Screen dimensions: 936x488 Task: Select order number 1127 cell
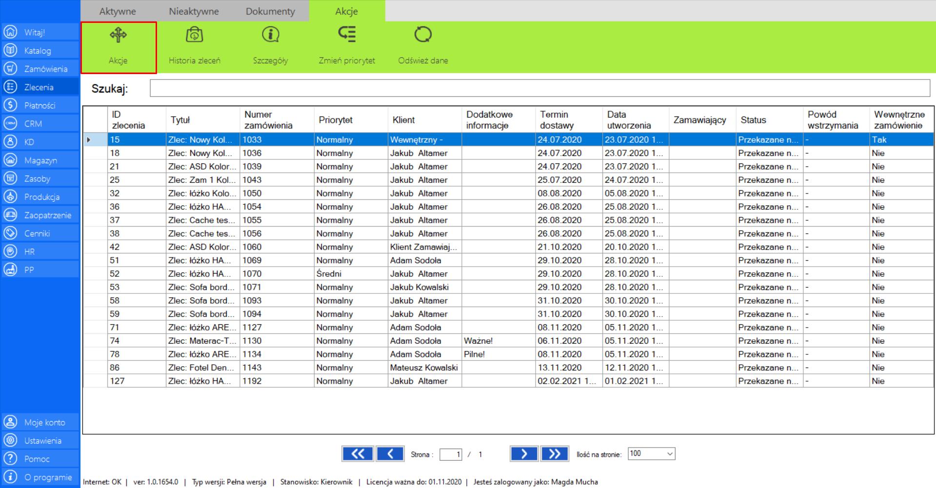point(277,328)
